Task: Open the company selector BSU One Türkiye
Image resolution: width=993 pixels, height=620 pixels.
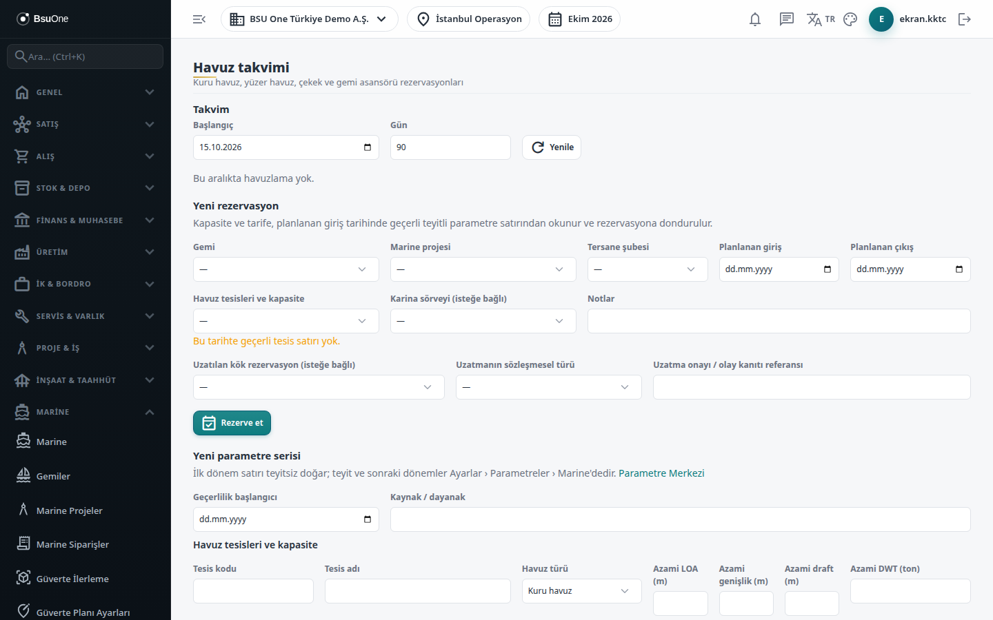Action: pos(310,19)
